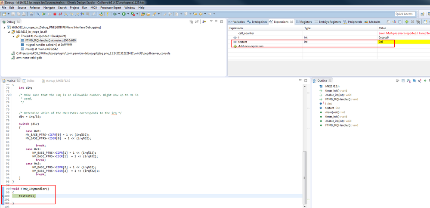Click the Value column header
The width and height of the screenshot is (430, 208).
pyautogui.click(x=404, y=28)
